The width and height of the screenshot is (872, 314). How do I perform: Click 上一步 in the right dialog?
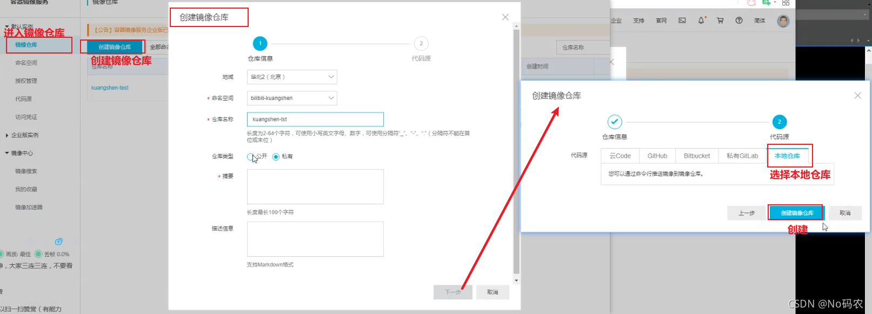[747, 213]
